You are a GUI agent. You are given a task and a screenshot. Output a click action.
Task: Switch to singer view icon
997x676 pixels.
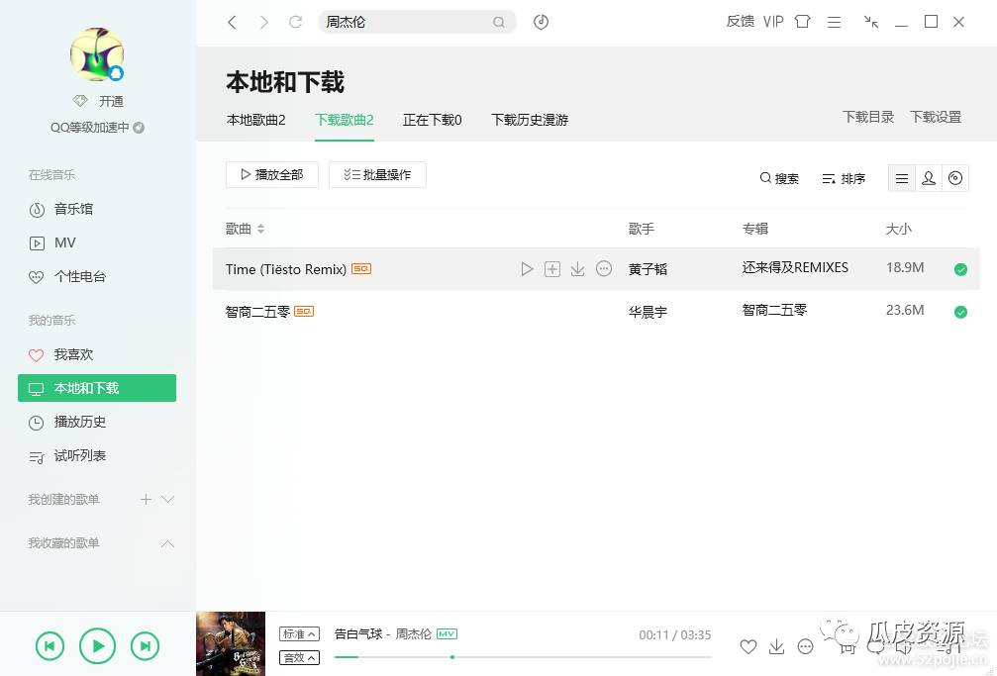pyautogui.click(x=929, y=179)
